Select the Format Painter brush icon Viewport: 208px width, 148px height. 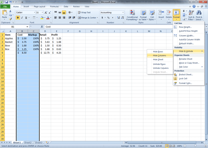[x=10, y=19]
